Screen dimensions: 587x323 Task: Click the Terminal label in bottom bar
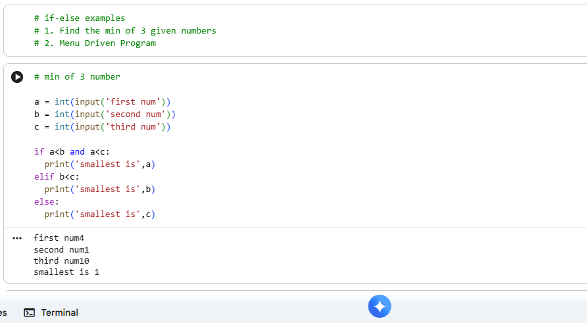point(59,312)
